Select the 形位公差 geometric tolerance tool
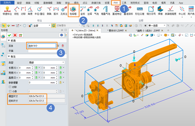This screenshot has width=195, height=126. point(140,11)
